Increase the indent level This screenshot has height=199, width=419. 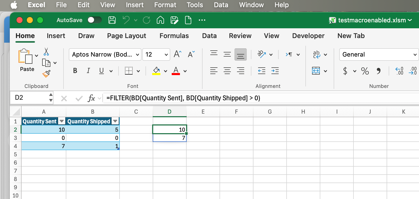click(275, 71)
